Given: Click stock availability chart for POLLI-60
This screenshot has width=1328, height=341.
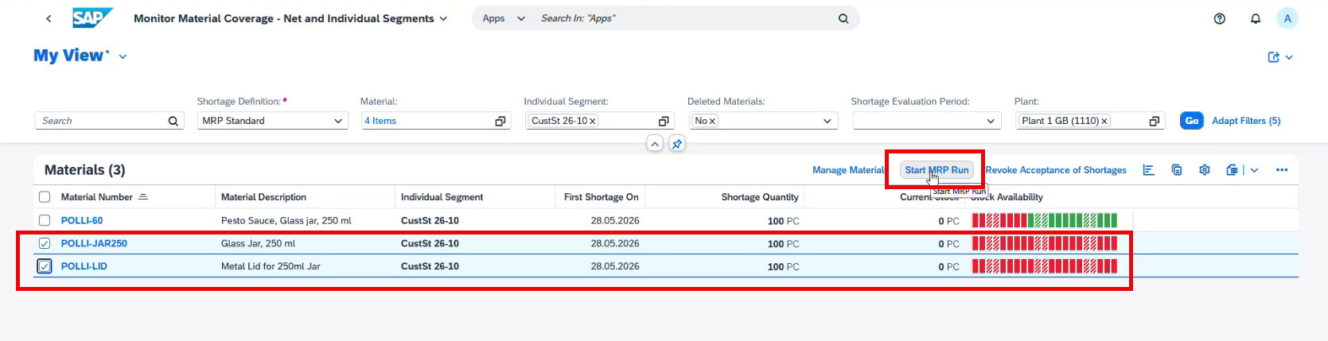Looking at the screenshot, I should [1045, 220].
